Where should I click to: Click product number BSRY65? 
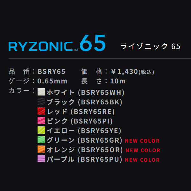click(52, 72)
